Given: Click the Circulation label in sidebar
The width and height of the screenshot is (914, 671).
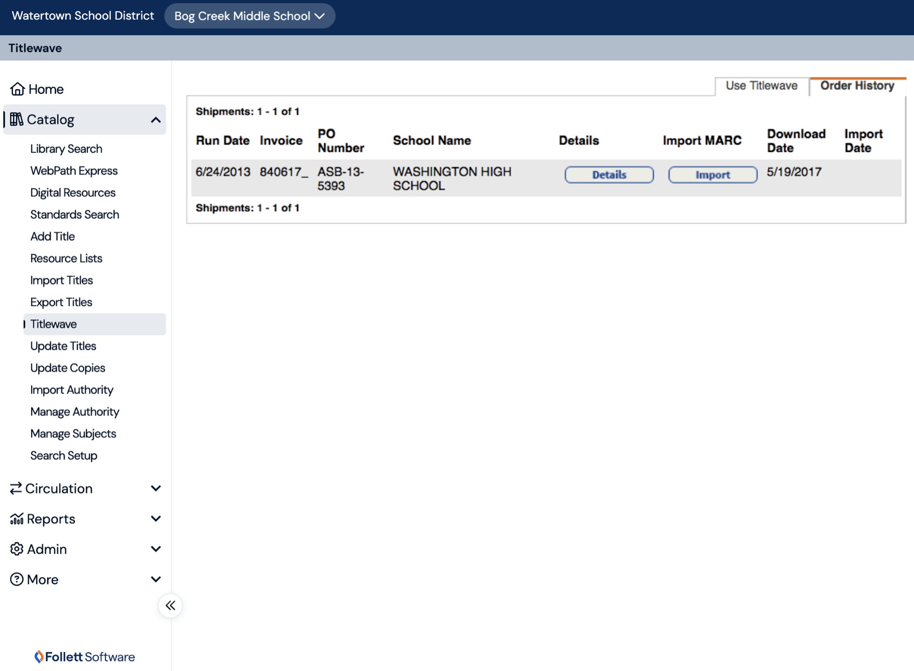Looking at the screenshot, I should pos(59,489).
